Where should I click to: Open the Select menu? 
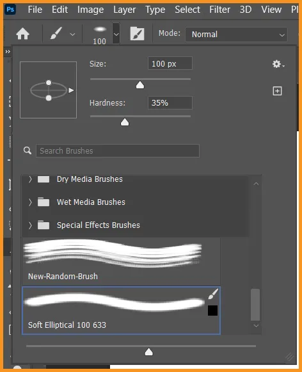(x=187, y=10)
